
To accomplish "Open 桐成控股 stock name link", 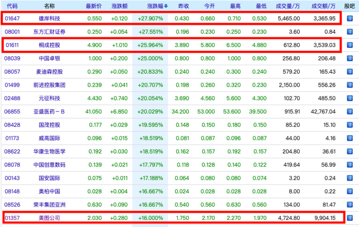I will pyautogui.click(x=49, y=45).
